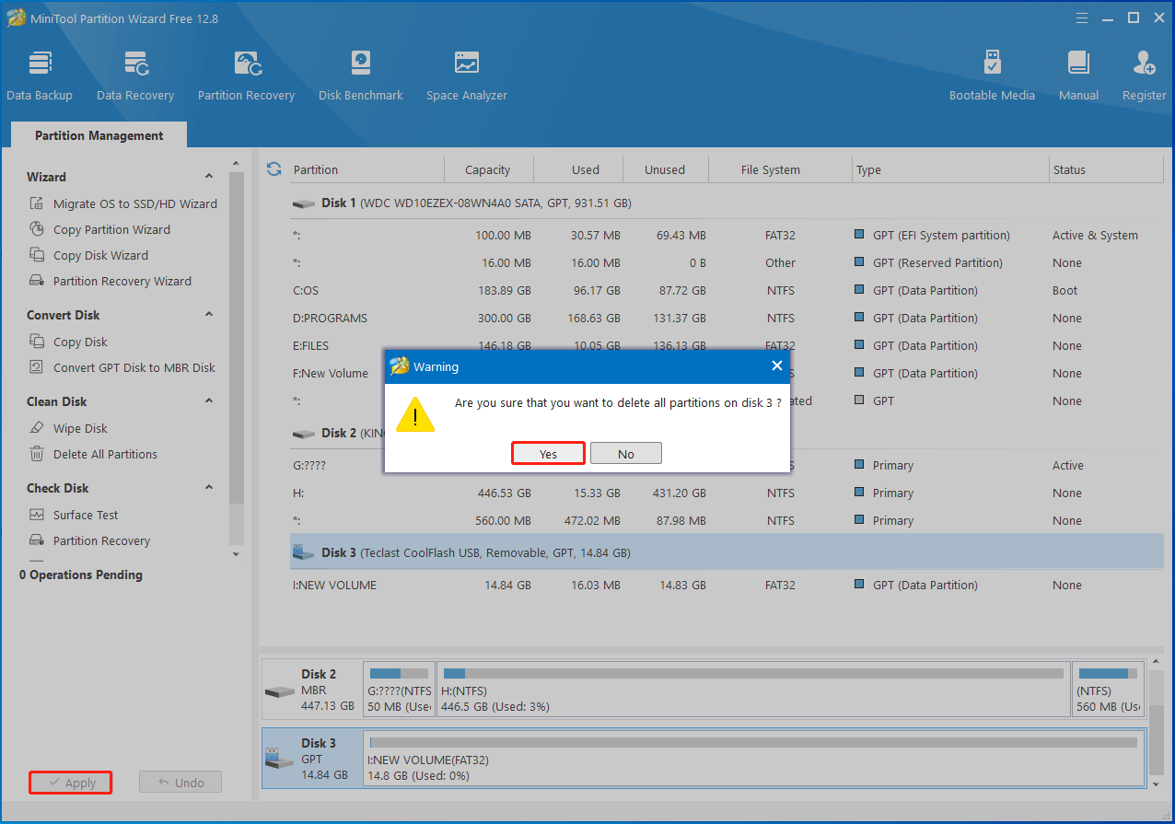Switch to the Partition Management tab
This screenshot has width=1175, height=824.
99,135
